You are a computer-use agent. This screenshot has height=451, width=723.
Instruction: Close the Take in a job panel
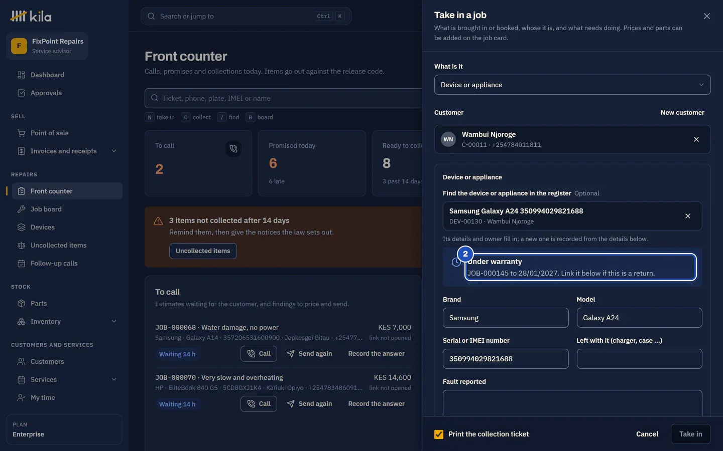(707, 16)
